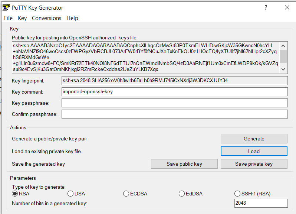Screen dimensions: 296x214
Task: Click the 'PuTTY Key Generator' window title text
Action: click(x=37, y=8)
